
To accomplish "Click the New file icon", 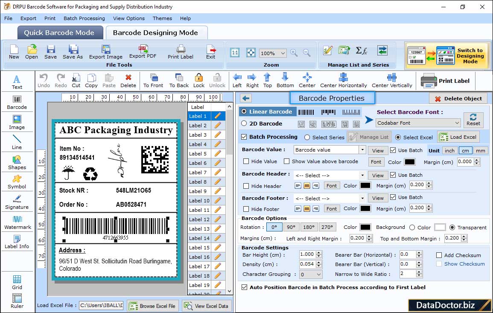I will (x=14, y=52).
